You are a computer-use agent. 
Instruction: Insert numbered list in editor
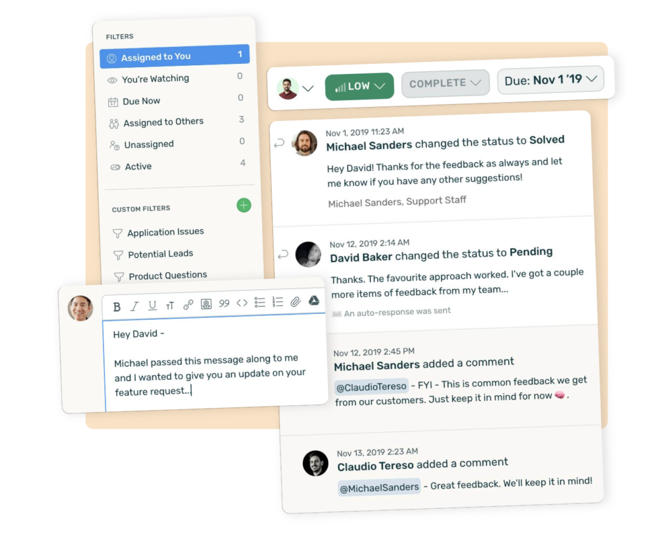pyautogui.click(x=278, y=303)
